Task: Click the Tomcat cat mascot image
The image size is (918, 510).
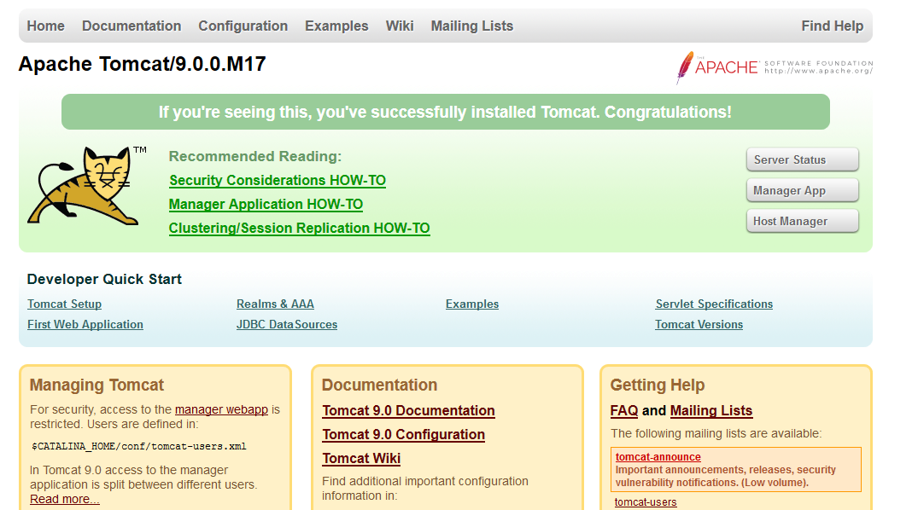Action: pos(86,186)
